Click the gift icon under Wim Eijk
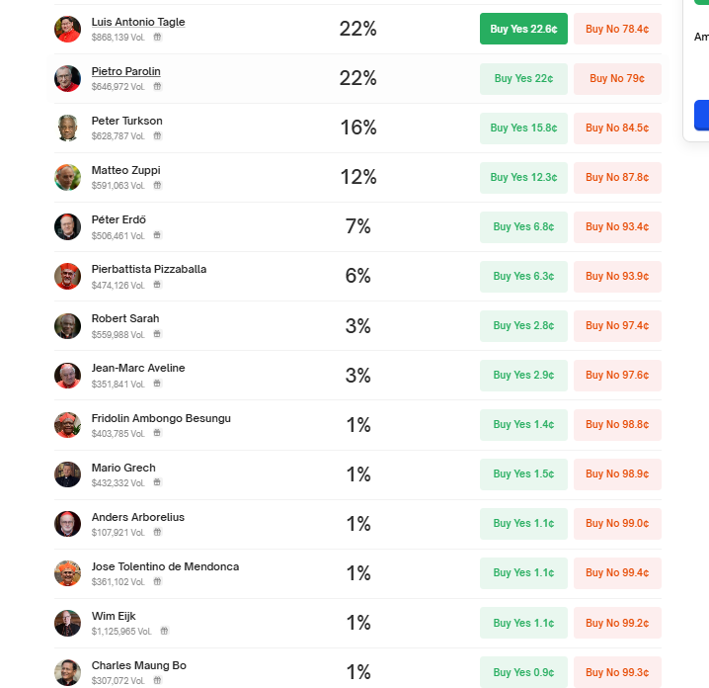 [165, 631]
